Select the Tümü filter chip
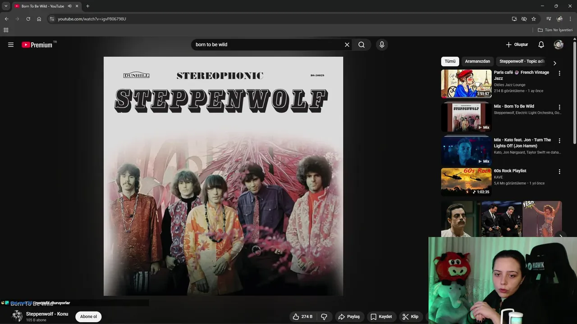This screenshot has height=324, width=577. click(450, 61)
